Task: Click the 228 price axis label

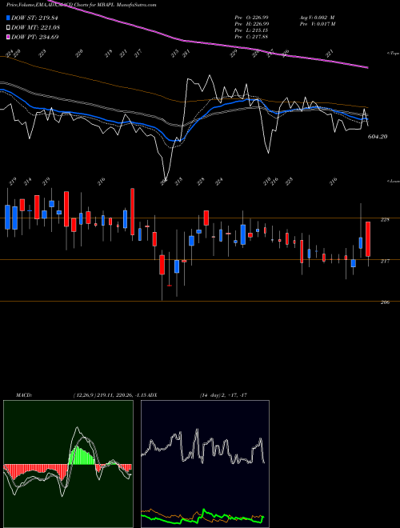Action: pyautogui.click(x=385, y=219)
